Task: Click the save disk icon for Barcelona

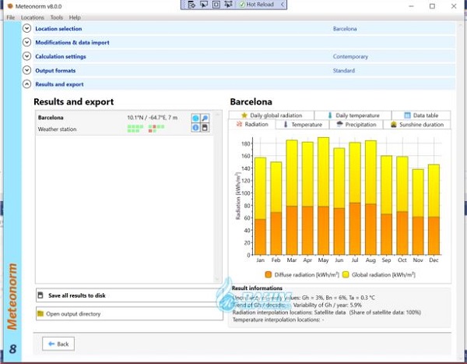Action: 205,128
